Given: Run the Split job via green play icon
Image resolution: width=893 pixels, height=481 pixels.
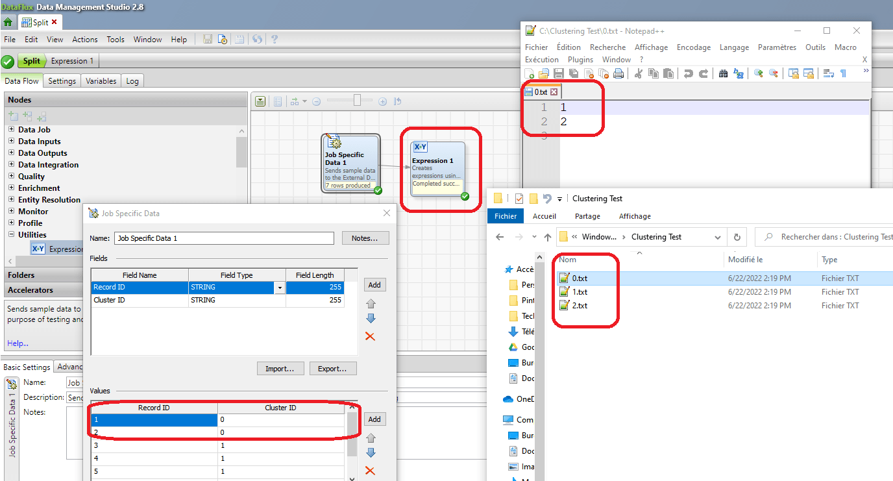Looking at the screenshot, I should [x=8, y=62].
